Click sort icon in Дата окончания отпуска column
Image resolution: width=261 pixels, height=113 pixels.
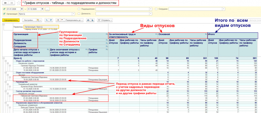[87, 49]
